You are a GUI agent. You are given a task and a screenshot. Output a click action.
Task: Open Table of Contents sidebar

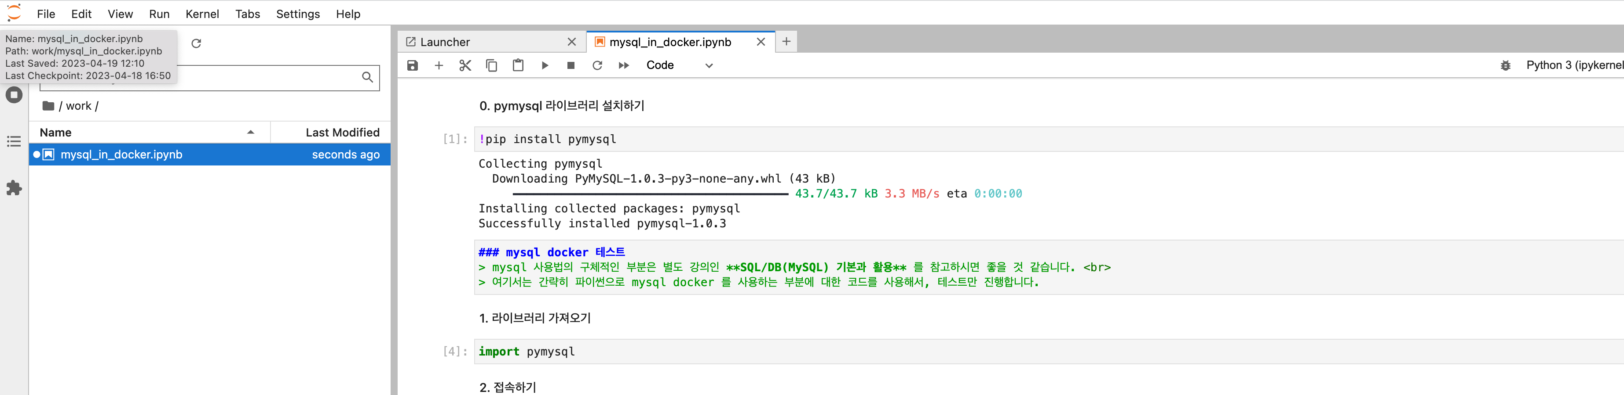click(x=14, y=141)
